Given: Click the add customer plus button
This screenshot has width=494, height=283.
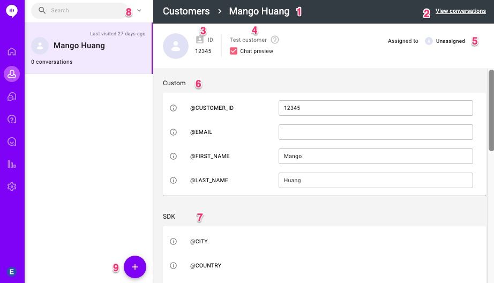Looking at the screenshot, I should click(x=135, y=267).
